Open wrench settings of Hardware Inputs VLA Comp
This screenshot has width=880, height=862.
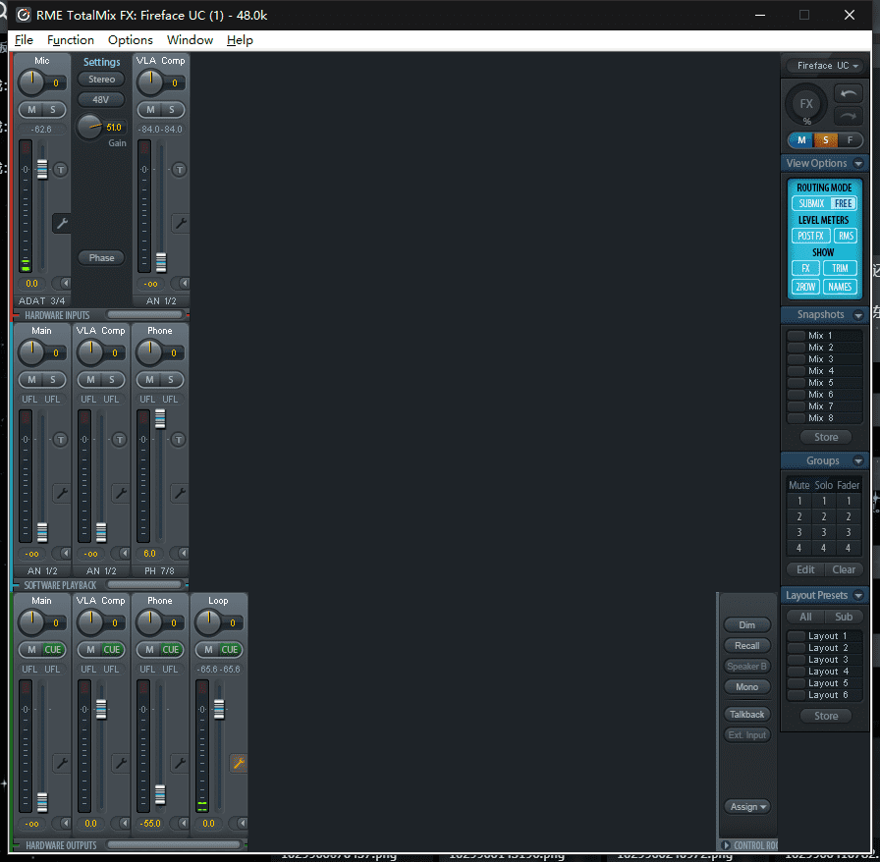coord(180,224)
